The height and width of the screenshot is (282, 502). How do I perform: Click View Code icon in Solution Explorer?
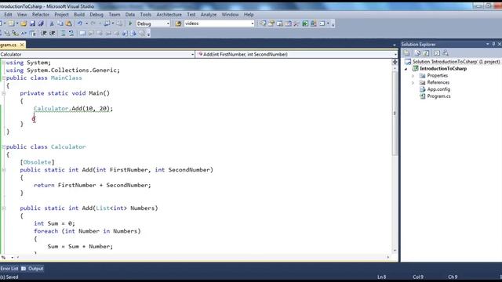(438, 53)
